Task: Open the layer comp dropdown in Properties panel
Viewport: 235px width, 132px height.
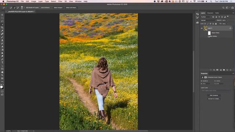Action: click(216, 91)
